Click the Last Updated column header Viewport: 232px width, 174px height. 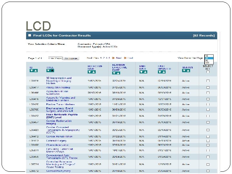164,67
